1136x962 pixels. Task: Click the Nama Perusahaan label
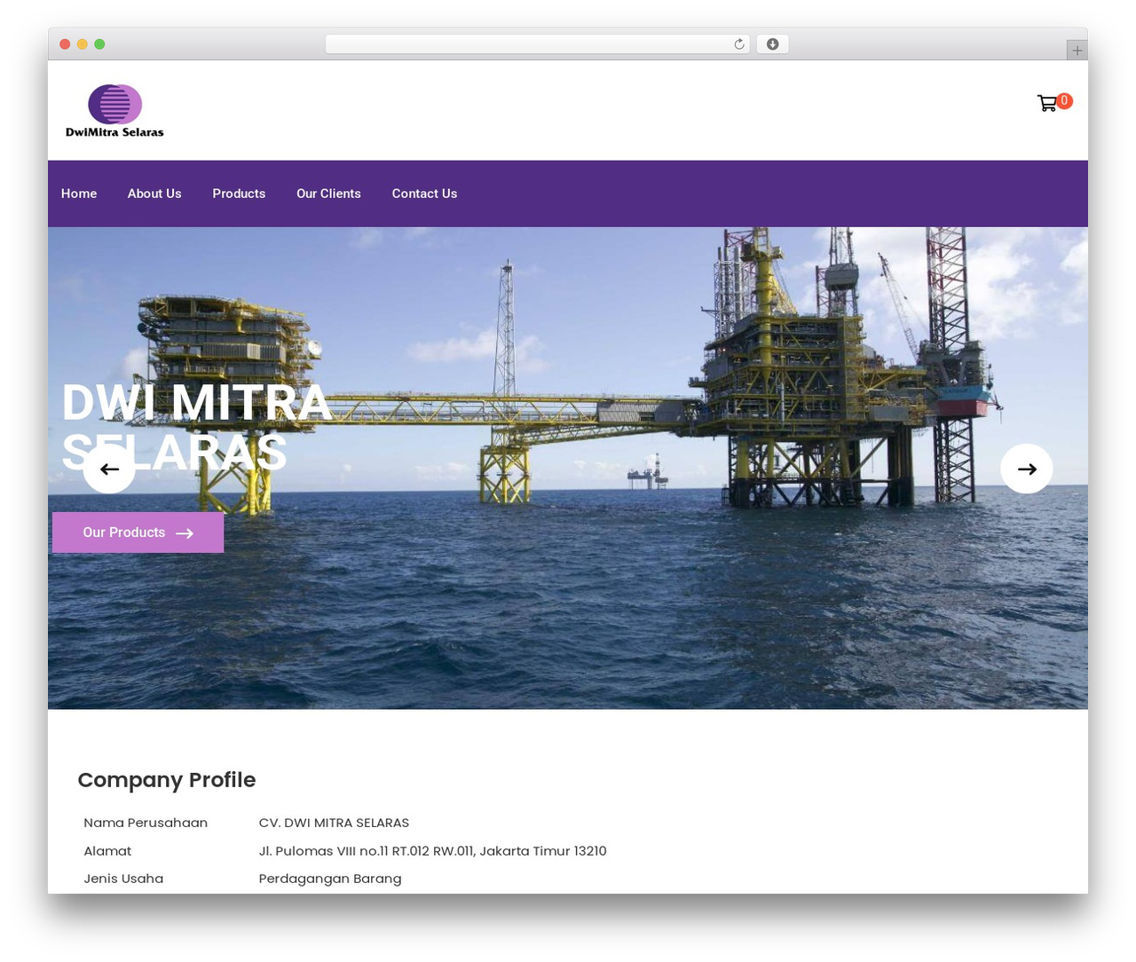(x=146, y=823)
